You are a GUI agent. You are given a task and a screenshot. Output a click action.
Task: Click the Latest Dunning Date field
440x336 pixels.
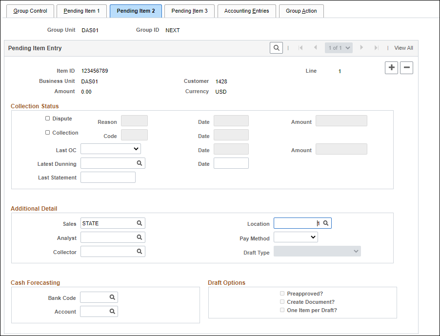(231, 163)
